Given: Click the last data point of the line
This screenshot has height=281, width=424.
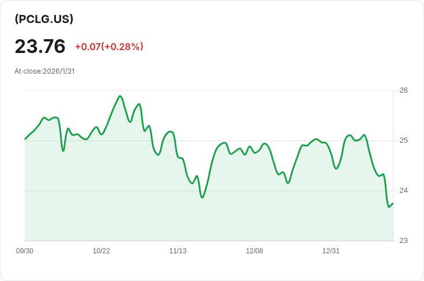Looking at the screenshot, I should tap(393, 203).
